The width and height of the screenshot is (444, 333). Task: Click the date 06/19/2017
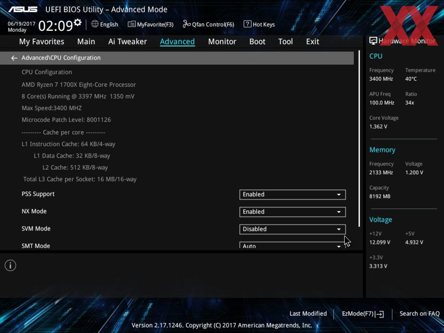(22, 24)
